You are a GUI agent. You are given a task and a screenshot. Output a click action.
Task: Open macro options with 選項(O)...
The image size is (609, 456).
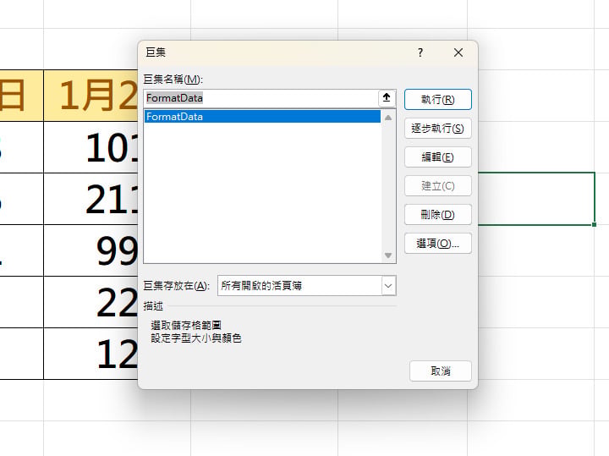[x=438, y=243]
